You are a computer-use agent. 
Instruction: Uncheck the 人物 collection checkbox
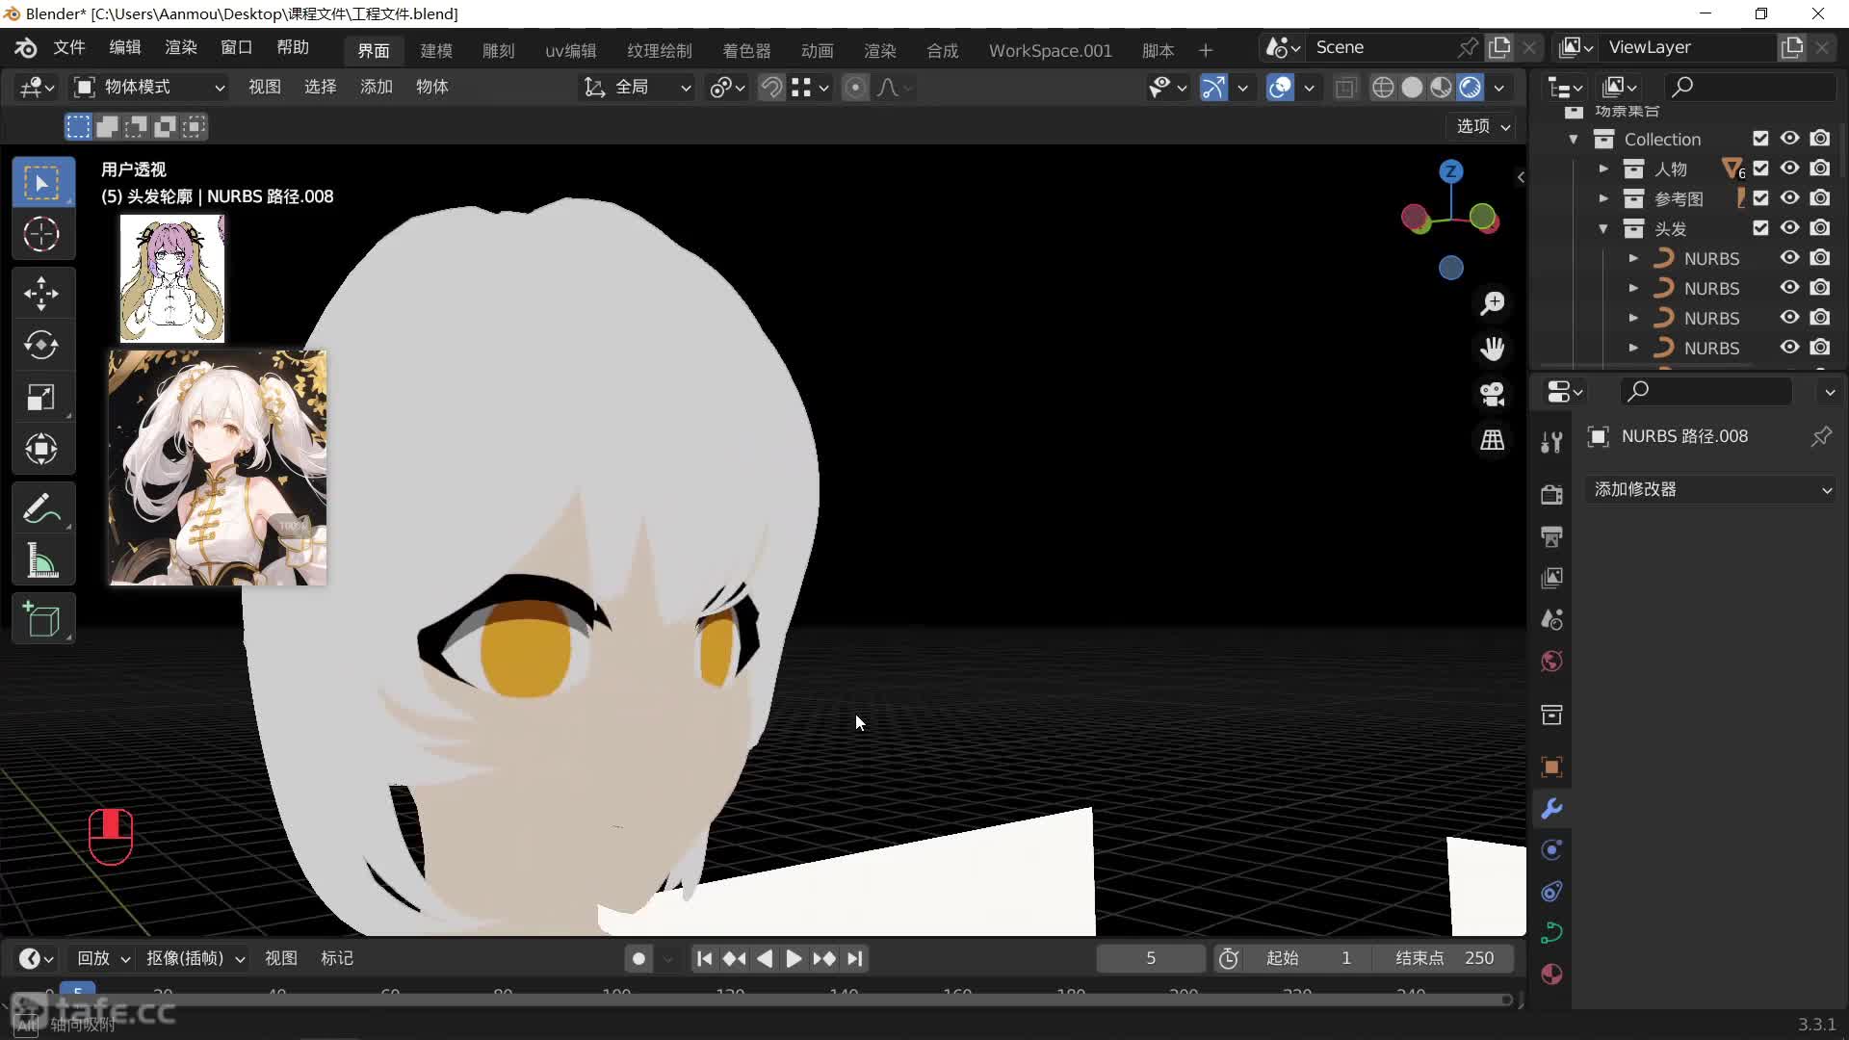tap(1760, 169)
